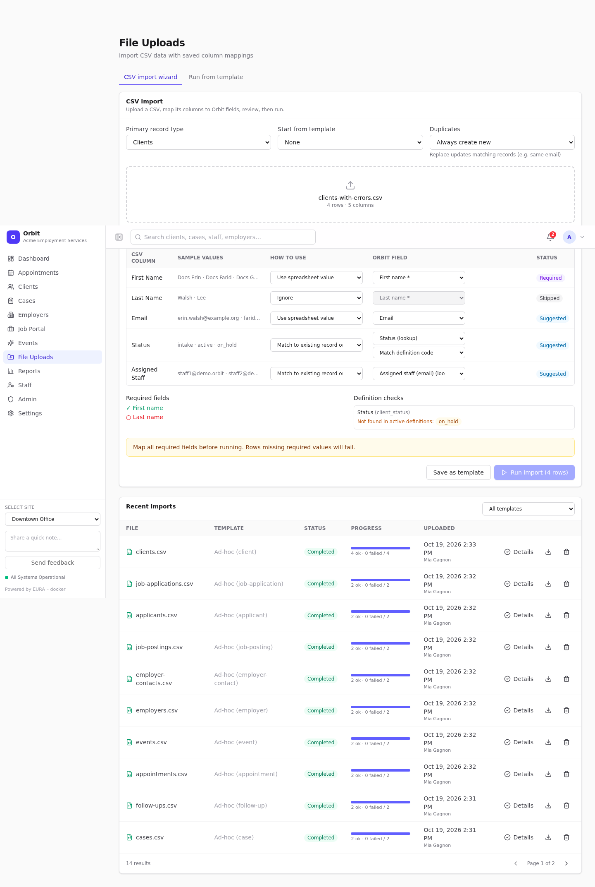Download the job-applications.csv import
The image size is (595, 887).
tap(548, 584)
